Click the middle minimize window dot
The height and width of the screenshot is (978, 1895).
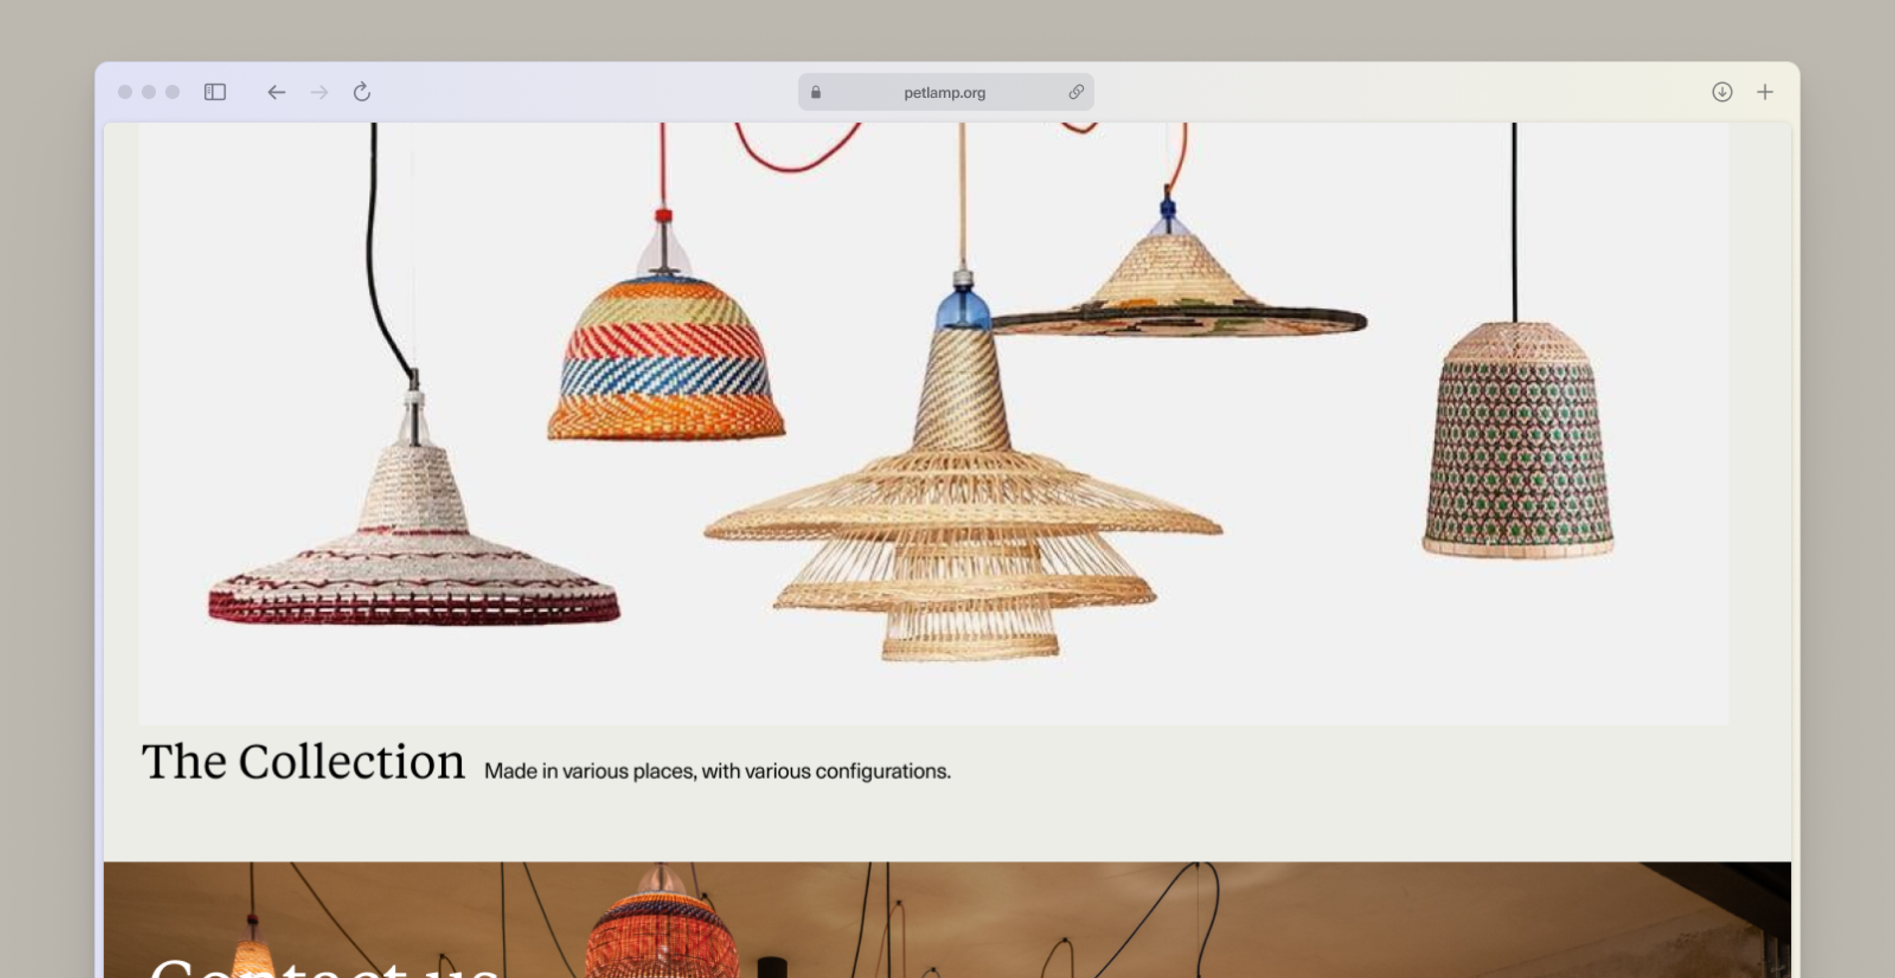(149, 92)
